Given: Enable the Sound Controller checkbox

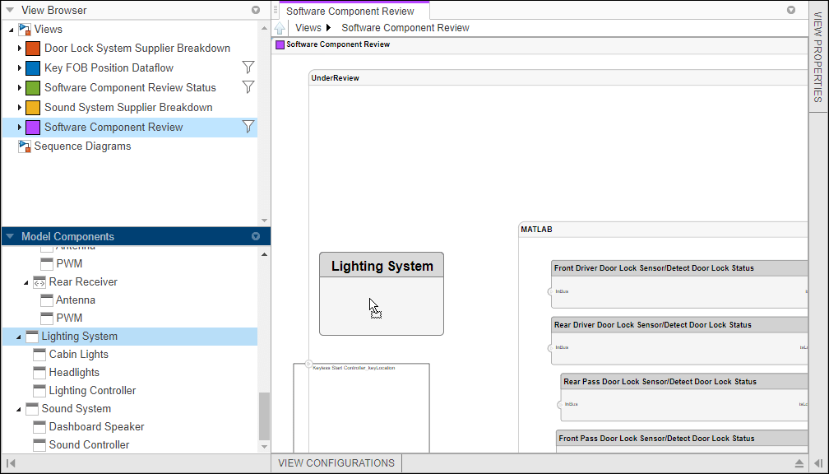Looking at the screenshot, I should (39, 444).
